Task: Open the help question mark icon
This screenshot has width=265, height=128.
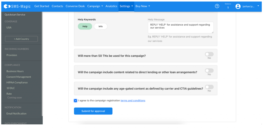Action: (217, 6)
